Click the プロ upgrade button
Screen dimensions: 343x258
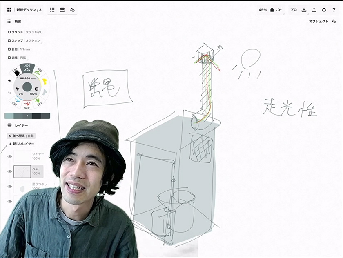294,10
